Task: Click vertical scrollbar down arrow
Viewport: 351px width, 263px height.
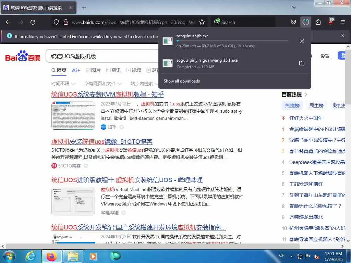Action: (x=348, y=241)
